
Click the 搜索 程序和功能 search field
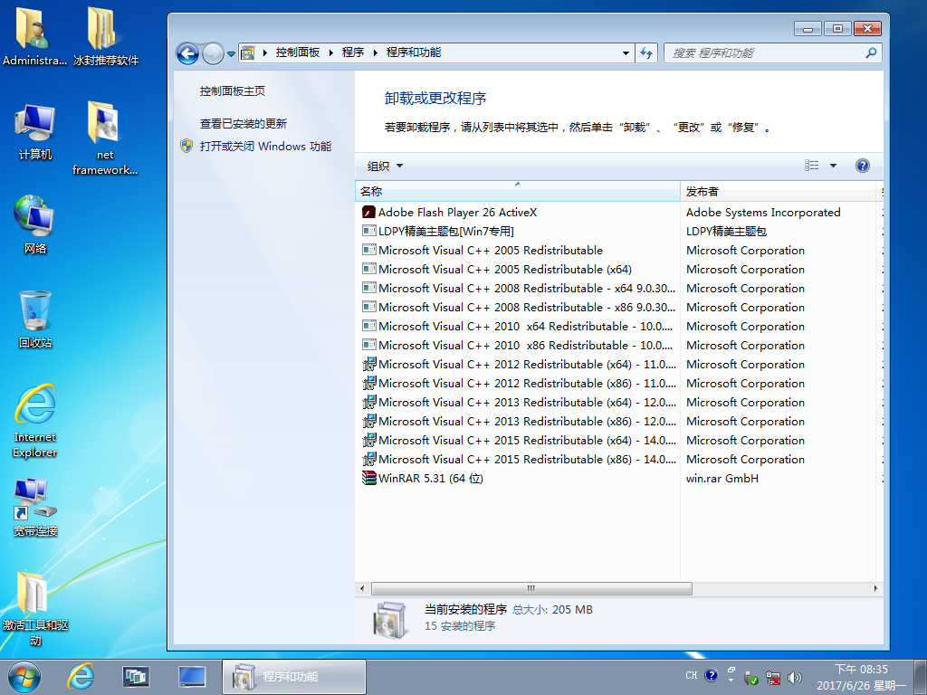pos(773,53)
